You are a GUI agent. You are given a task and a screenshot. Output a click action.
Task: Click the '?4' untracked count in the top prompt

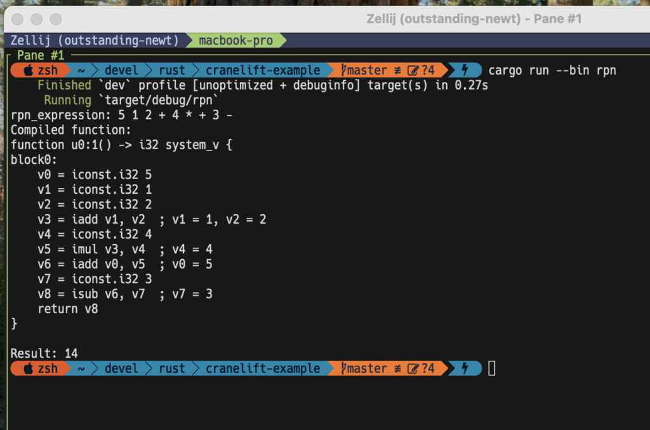click(428, 70)
